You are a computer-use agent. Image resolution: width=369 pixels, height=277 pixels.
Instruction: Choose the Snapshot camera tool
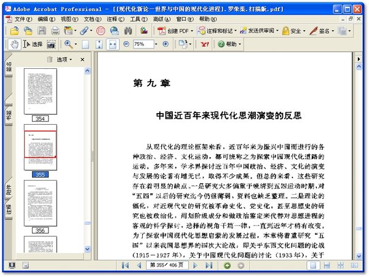click(51, 44)
